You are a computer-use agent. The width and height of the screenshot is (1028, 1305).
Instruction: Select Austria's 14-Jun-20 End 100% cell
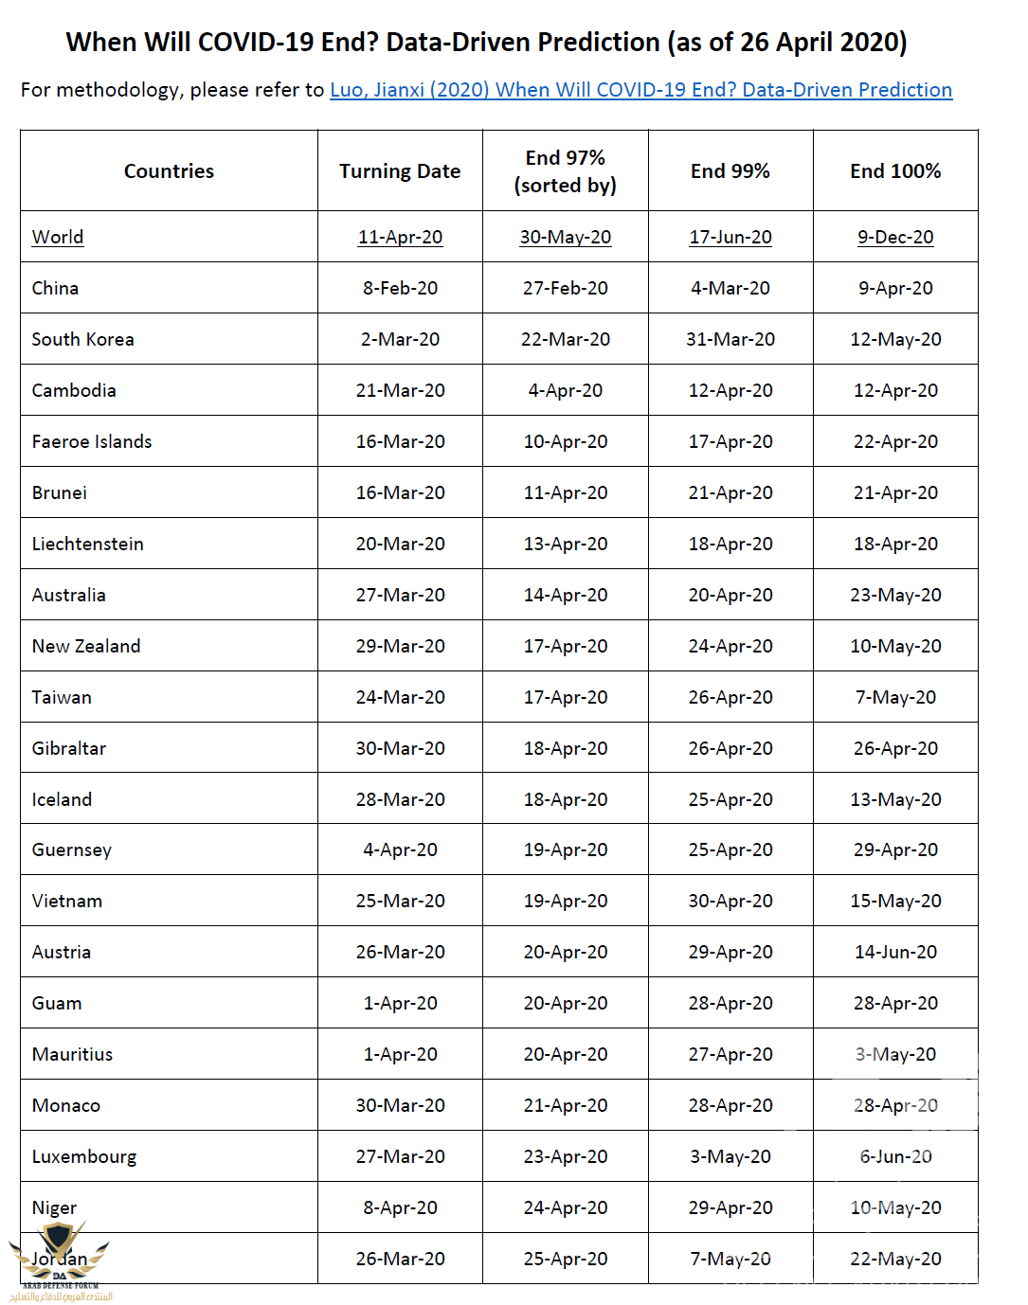tap(895, 952)
